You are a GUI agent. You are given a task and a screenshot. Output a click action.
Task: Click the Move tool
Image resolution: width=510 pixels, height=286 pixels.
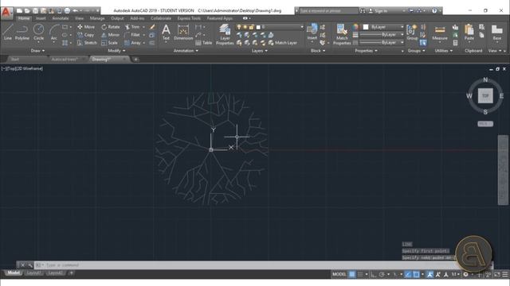pos(86,27)
